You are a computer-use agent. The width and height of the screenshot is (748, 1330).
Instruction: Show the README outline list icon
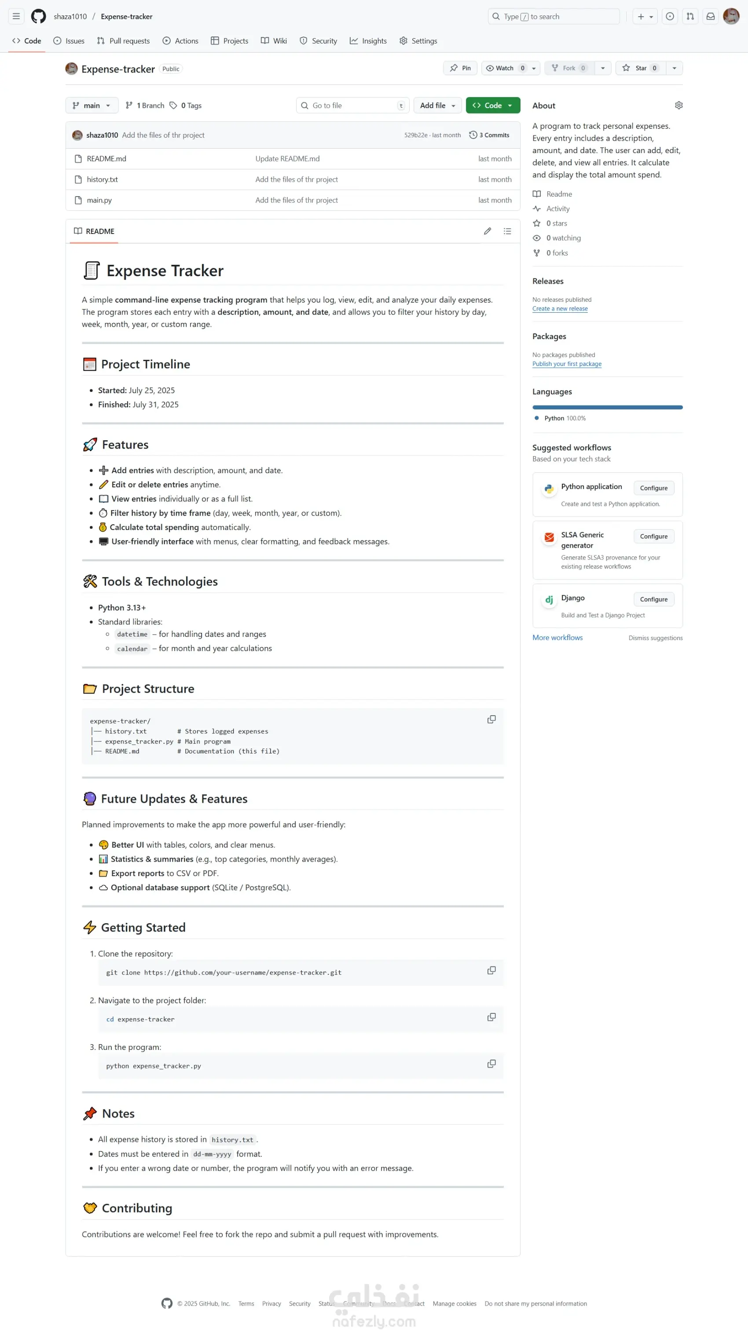pyautogui.click(x=507, y=231)
